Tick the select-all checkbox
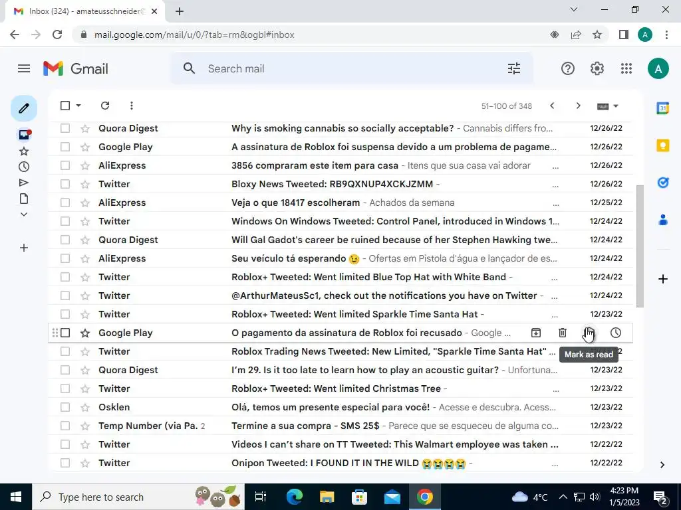The width and height of the screenshot is (681, 510). point(65,106)
